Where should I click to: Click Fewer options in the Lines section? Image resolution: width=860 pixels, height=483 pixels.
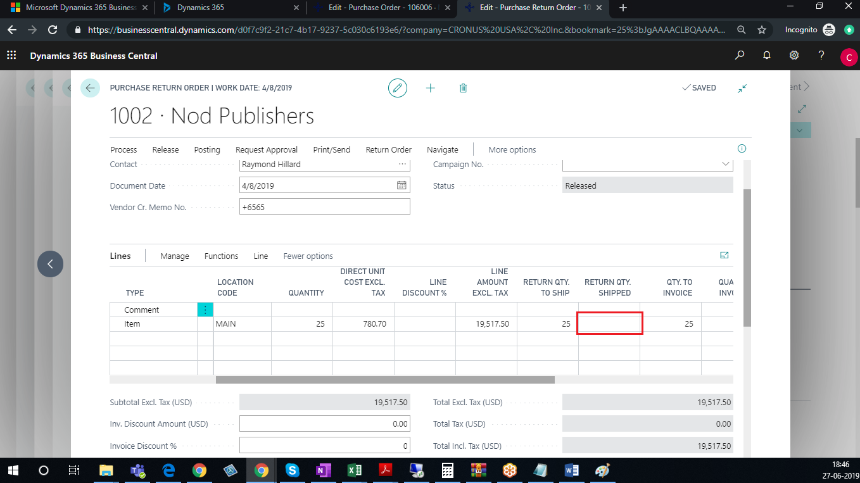pyautogui.click(x=308, y=256)
